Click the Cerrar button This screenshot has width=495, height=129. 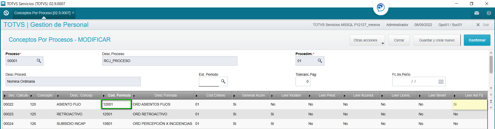(399, 40)
